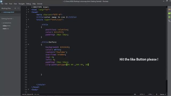Open the Extension Manager brick icon
This screenshot has height=96, width=171.
click(169, 13)
